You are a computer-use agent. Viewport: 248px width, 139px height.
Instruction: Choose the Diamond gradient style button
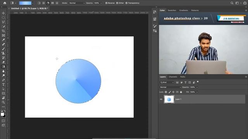[57, 3]
